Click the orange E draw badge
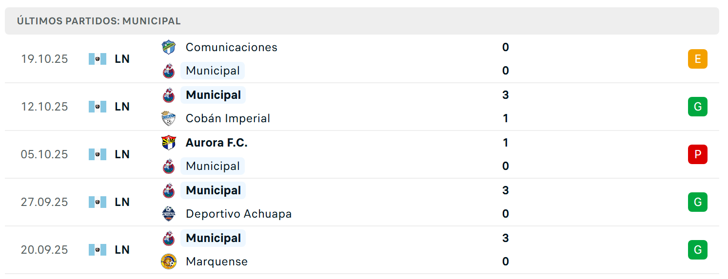Screen dimensions: 728x279 (x=698, y=59)
